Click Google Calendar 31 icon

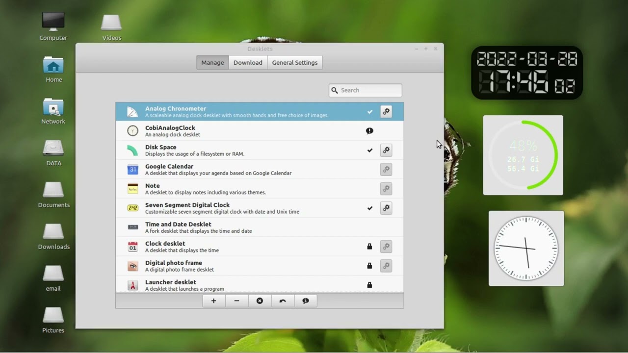click(x=132, y=170)
